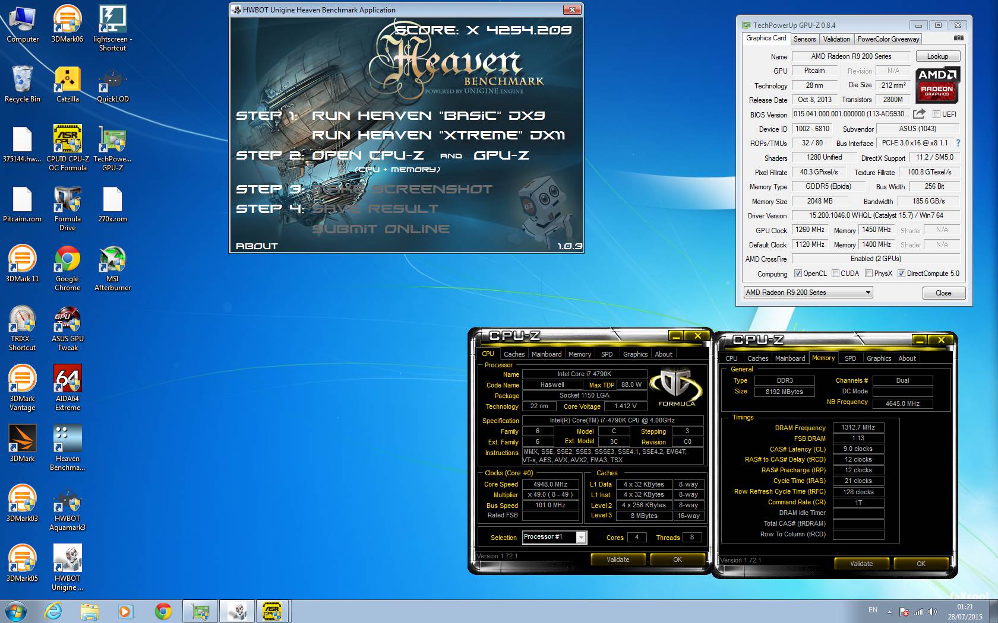Click the EN language indicator in taskbar
The image size is (998, 623).
873,610
